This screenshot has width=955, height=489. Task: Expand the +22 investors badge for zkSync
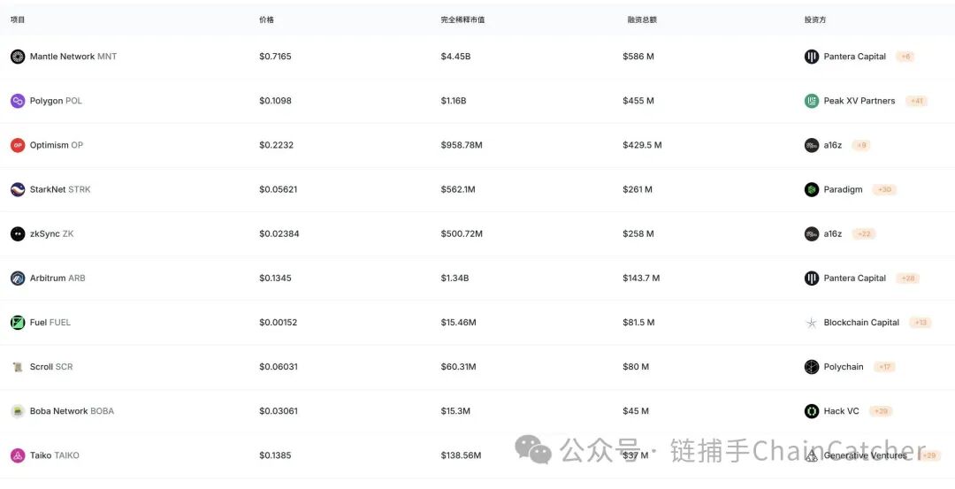pyautogui.click(x=864, y=233)
